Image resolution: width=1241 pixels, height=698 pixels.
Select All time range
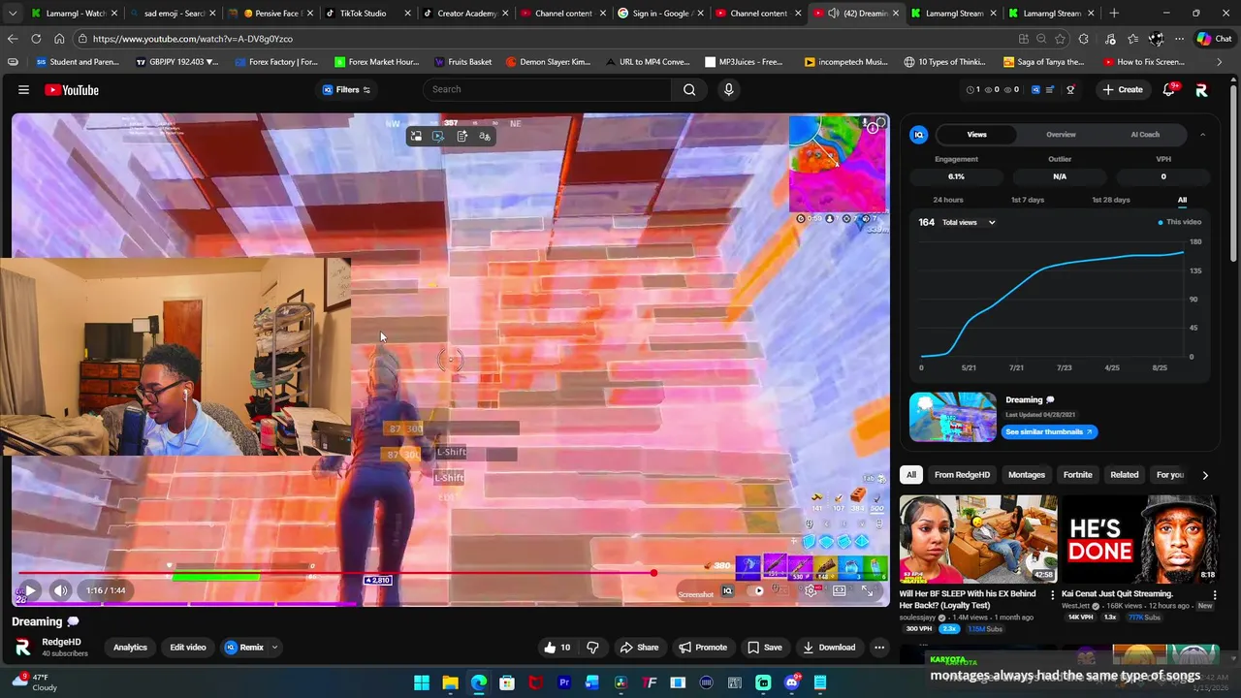1182,200
